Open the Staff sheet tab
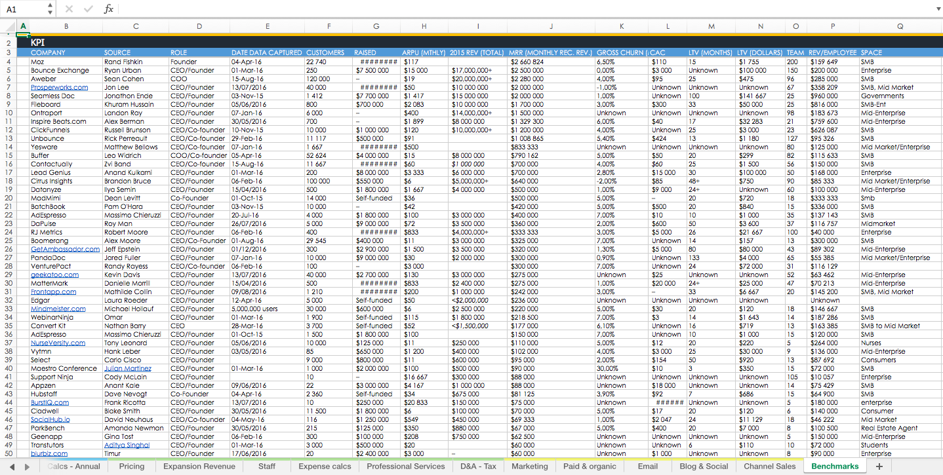This screenshot has width=943, height=475. point(267,466)
